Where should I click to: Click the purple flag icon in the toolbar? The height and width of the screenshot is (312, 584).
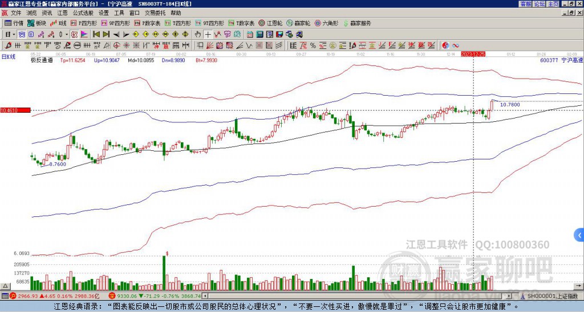click(84, 34)
